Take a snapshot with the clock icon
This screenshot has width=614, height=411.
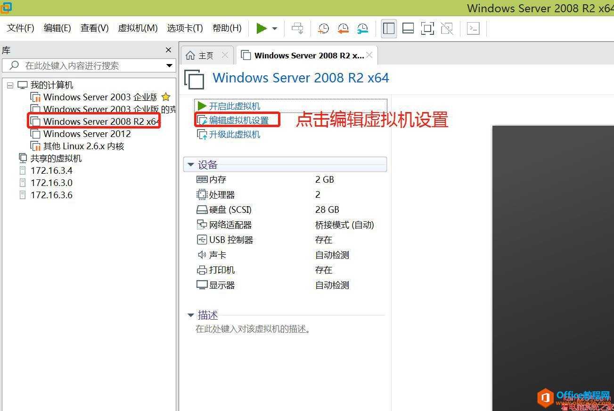(323, 28)
